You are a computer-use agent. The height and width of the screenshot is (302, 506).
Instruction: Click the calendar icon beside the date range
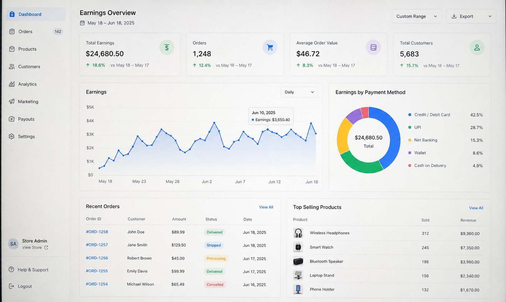pyautogui.click(x=82, y=23)
